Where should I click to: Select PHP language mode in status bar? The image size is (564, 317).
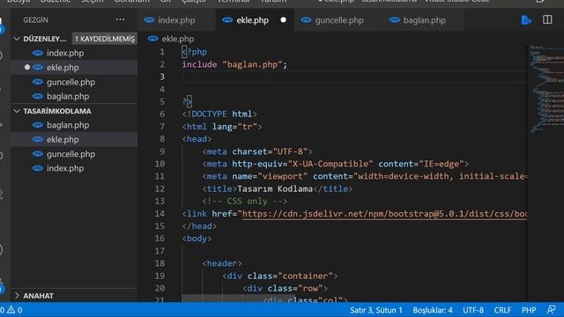(x=529, y=310)
